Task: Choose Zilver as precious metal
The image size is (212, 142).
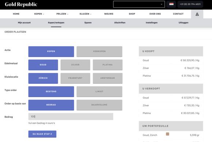Action: (x=75, y=65)
